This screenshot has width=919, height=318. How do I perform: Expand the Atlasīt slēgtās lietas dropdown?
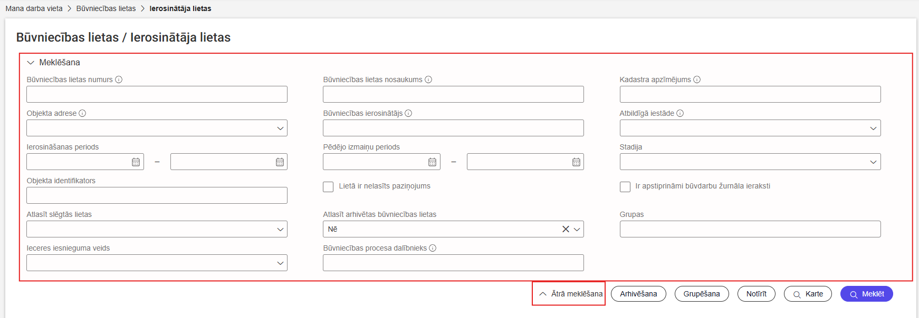157,229
